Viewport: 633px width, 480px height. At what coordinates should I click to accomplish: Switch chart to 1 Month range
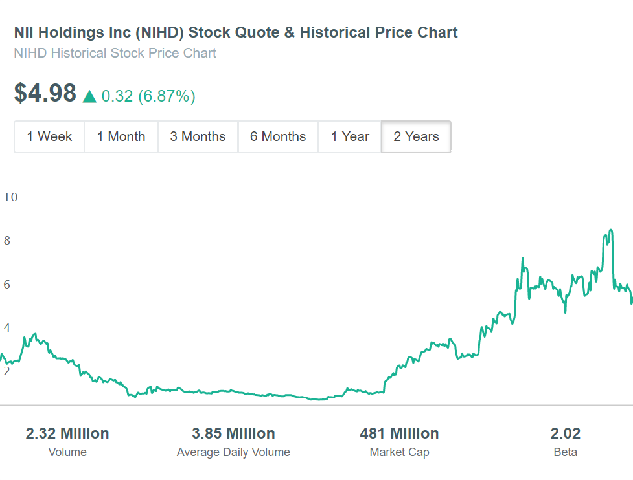click(x=121, y=136)
